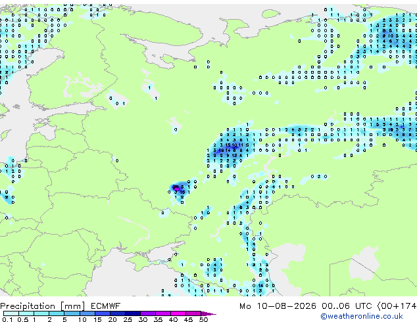The image size is (417, 322).
Task: Pick the 10–15 mm legend color box
Action: click(87, 313)
